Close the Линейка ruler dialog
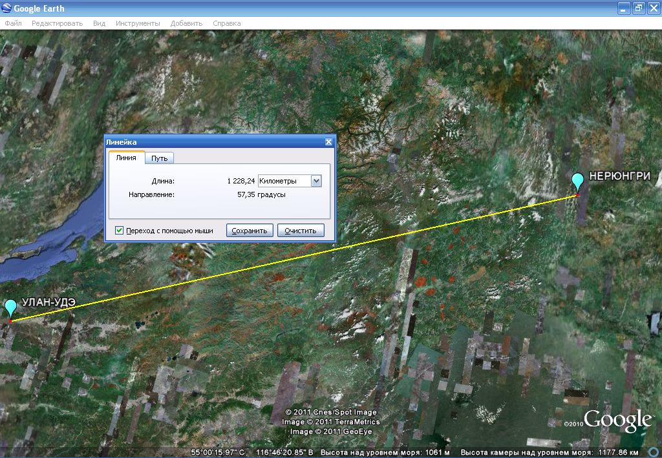The image size is (662, 458). [328, 142]
